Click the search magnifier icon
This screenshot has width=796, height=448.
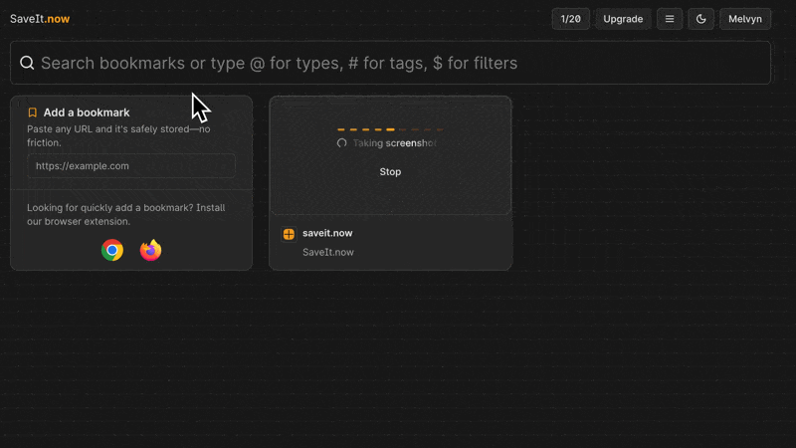pos(27,63)
